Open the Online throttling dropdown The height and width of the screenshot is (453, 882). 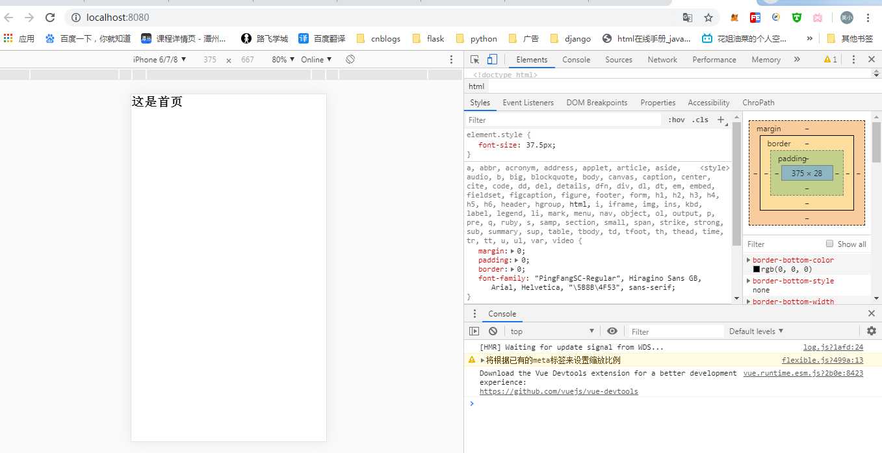[x=317, y=59]
